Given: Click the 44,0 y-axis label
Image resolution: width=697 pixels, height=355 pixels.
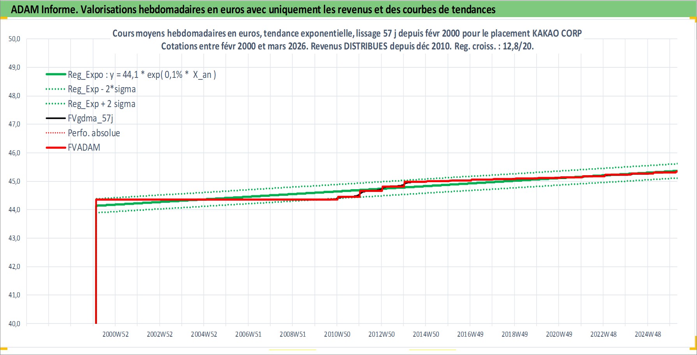Looking at the screenshot, I should (14, 210).
